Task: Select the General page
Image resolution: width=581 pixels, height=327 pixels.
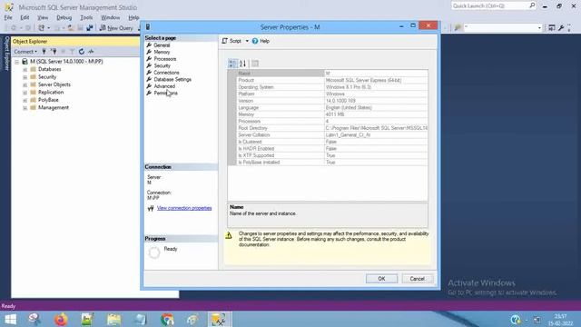Action: 162,45
